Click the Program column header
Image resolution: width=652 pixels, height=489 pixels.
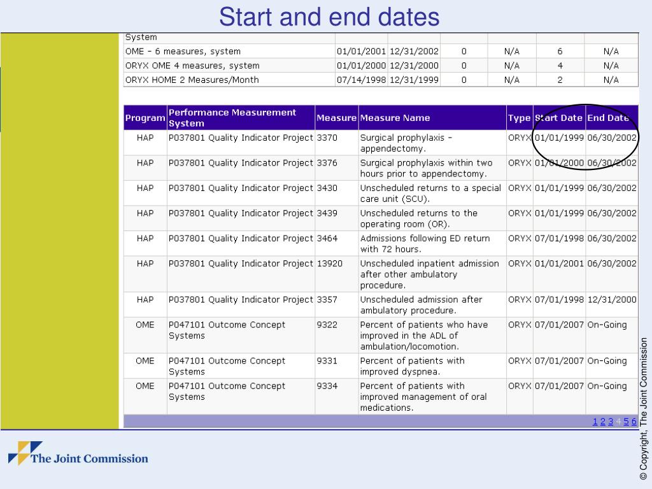click(x=145, y=118)
